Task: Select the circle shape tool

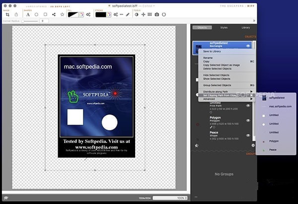Action: click(x=36, y=14)
